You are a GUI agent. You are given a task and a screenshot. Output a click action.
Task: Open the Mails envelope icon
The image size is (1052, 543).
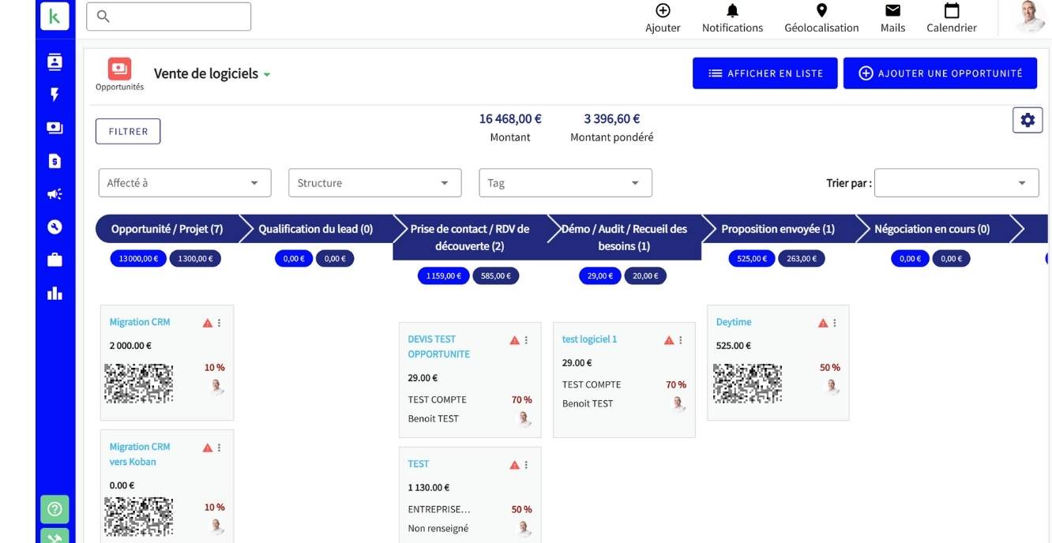[892, 11]
